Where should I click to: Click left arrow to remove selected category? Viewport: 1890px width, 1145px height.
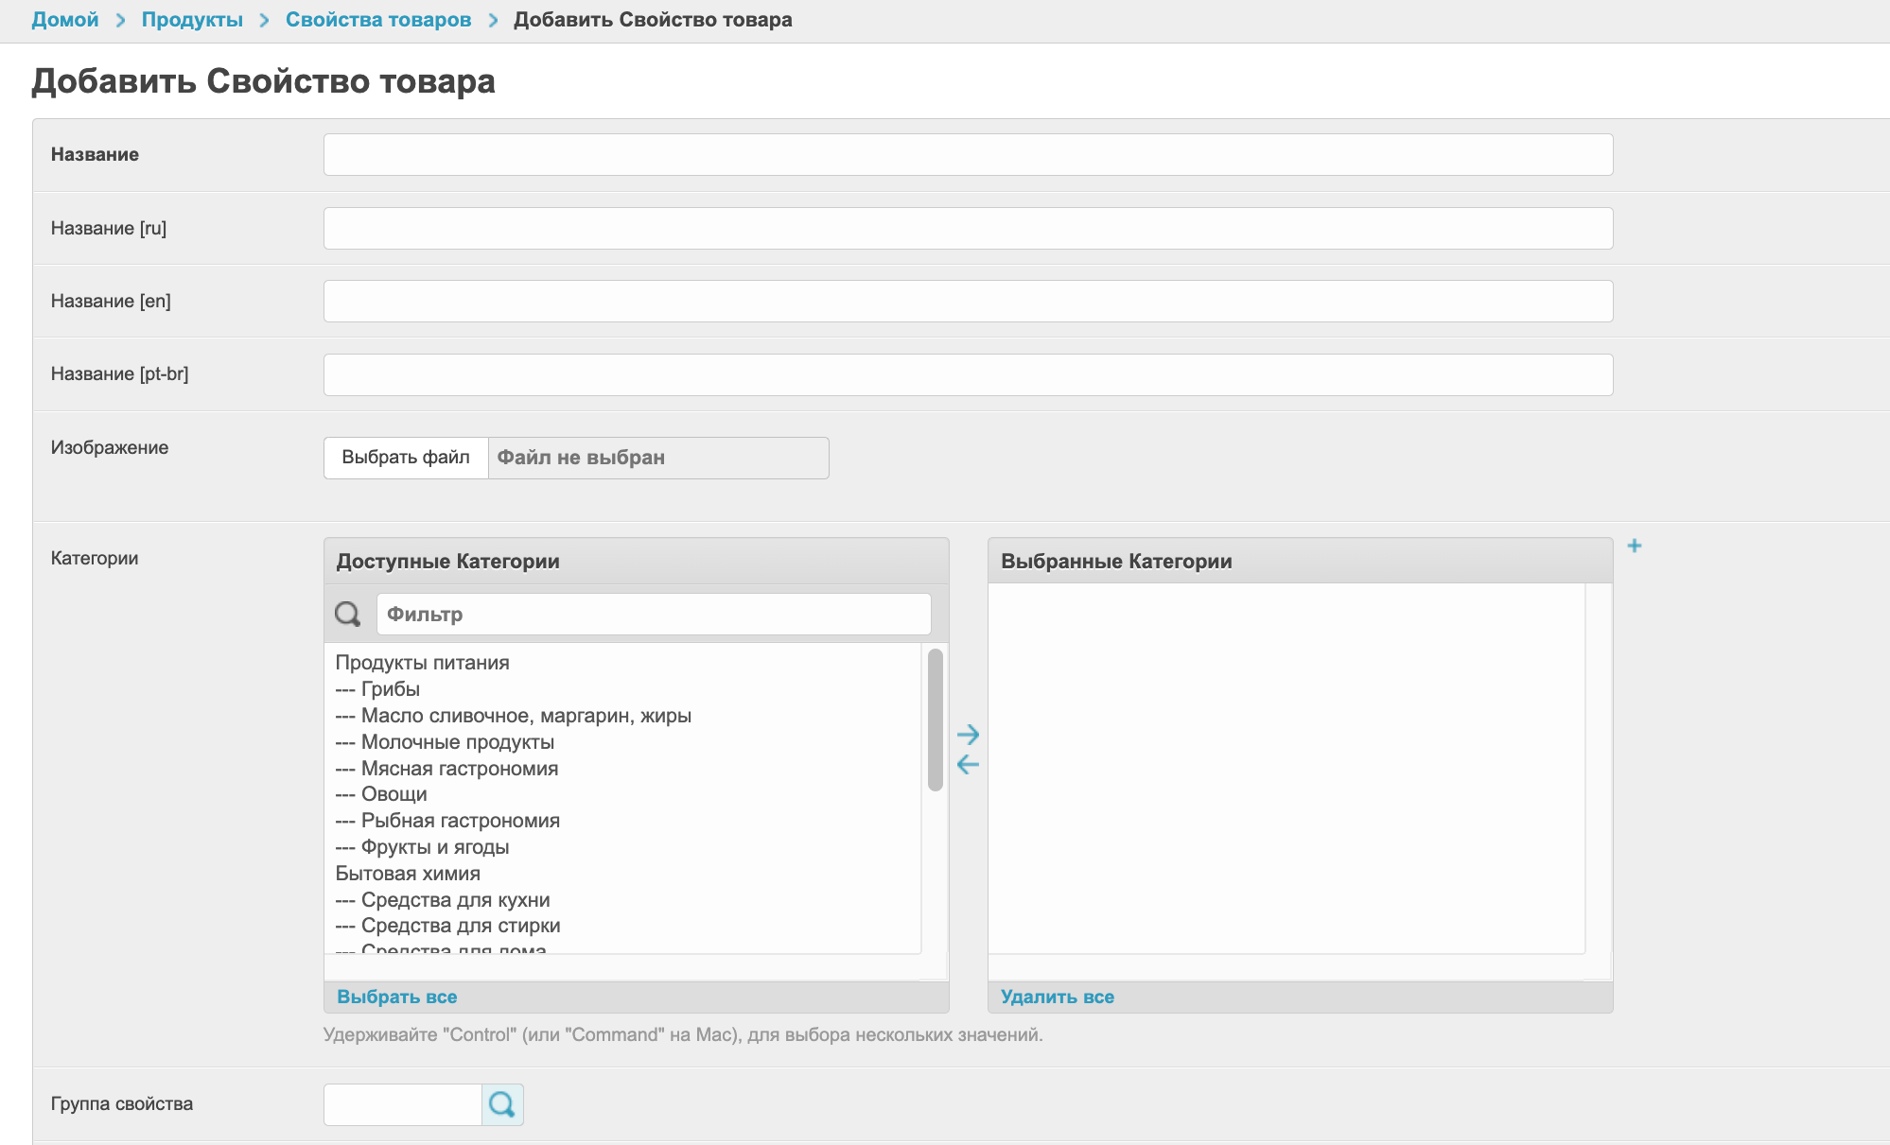click(968, 764)
